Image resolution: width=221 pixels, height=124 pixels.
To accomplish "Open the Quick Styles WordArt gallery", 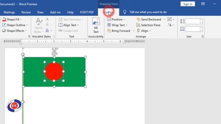I will [x=39, y=25].
